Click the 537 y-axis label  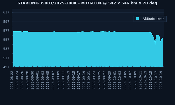[6, 49]
